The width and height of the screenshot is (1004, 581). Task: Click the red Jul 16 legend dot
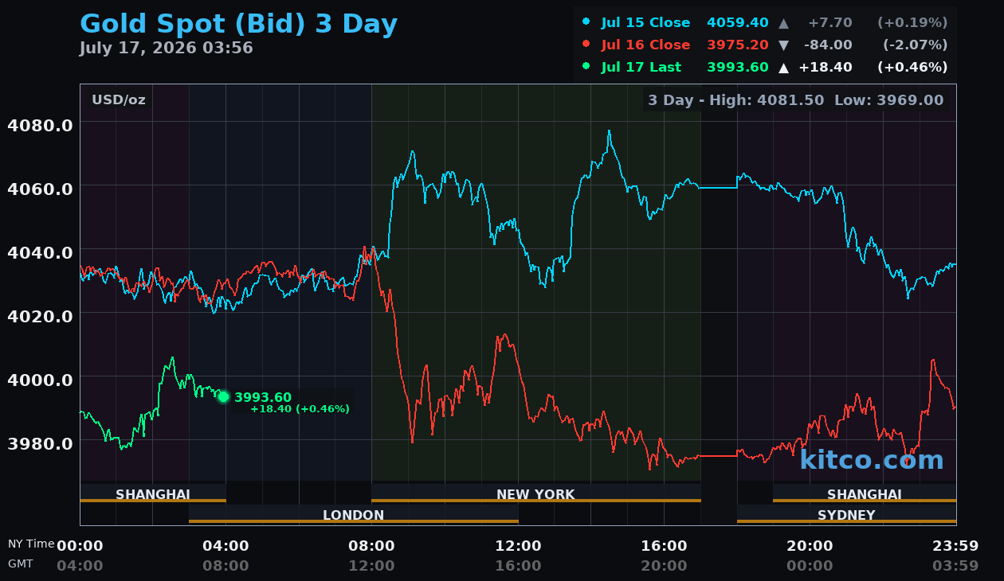pos(586,45)
